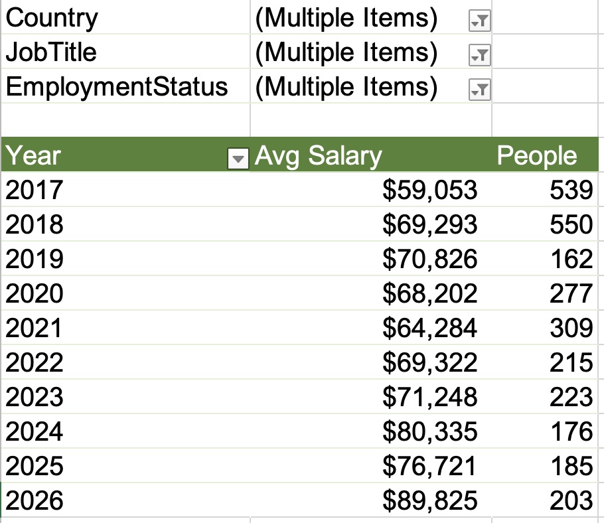Click the 2017 year row cell
604x523 pixels.
[x=34, y=190]
